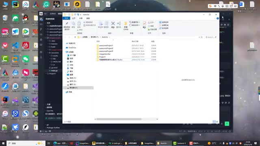Click Select none in the ribbon
This screenshot has width=260, height=146.
[x=164, y=25]
